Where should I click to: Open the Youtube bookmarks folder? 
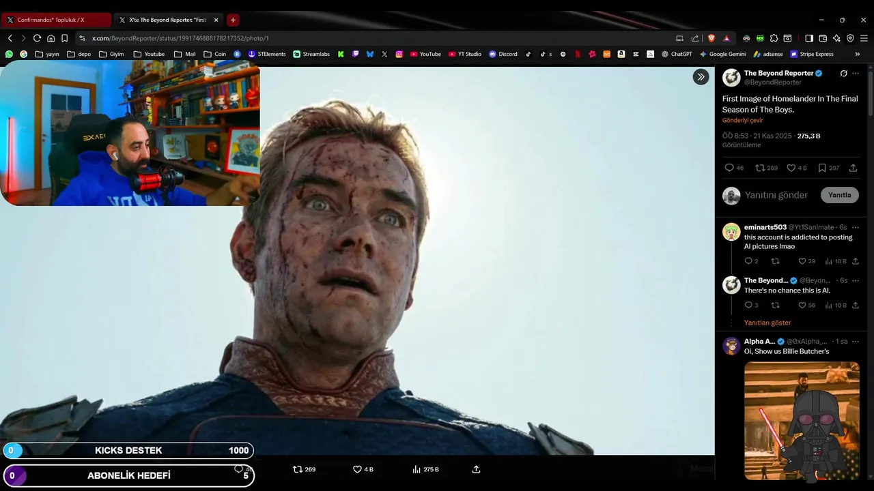click(x=149, y=54)
